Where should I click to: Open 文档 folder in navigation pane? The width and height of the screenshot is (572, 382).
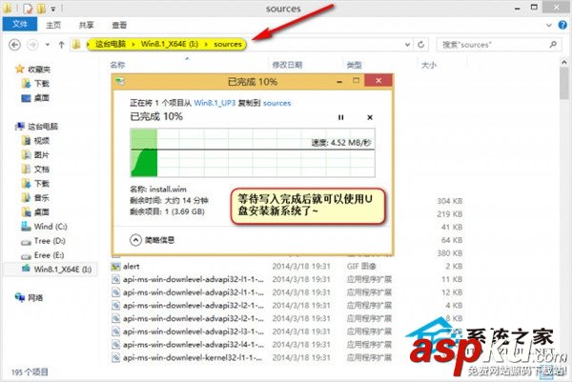click(36, 170)
